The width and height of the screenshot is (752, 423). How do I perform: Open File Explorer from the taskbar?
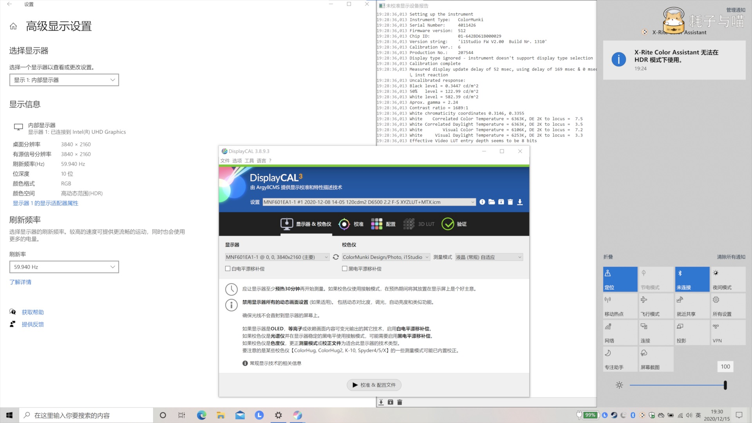coord(221,415)
